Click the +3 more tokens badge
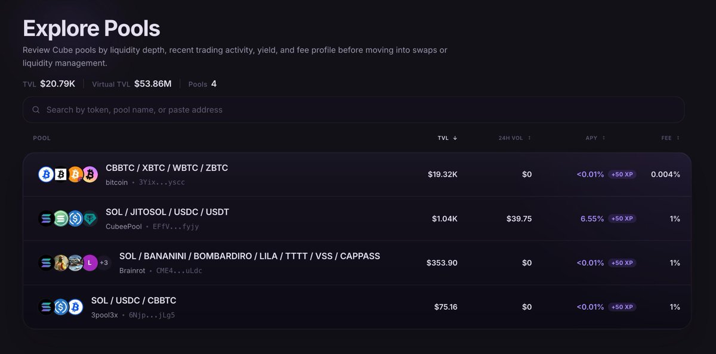Image resolution: width=716 pixels, height=354 pixels. (x=104, y=263)
